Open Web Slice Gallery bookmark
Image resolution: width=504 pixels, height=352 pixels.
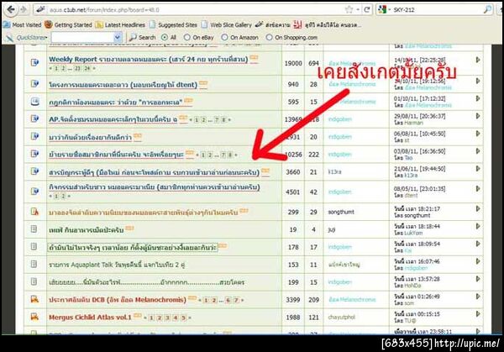point(227,24)
